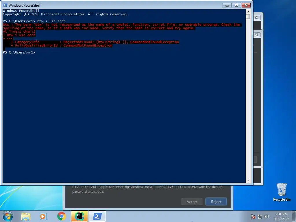Screen dimensions: 296x222
Task: Click the 'At line:1 char:1' error text
Action: [19, 32]
